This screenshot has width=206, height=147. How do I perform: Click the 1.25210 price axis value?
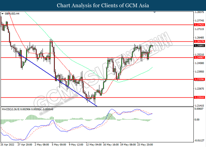point(200,55)
